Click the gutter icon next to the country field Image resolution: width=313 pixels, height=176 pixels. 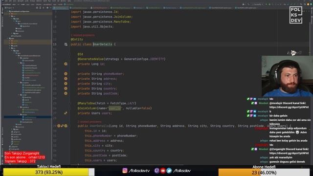pos(66,88)
